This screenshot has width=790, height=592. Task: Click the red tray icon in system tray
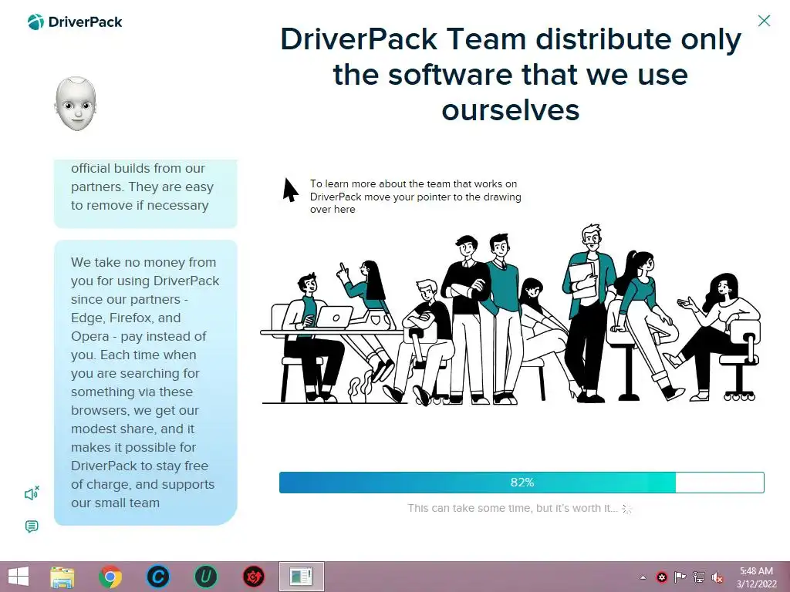tap(661, 577)
